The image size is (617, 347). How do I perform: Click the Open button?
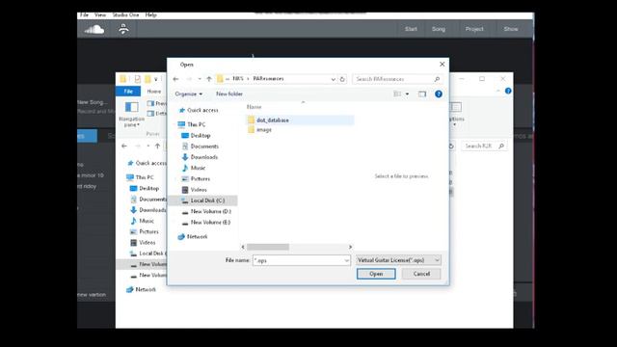(376, 274)
